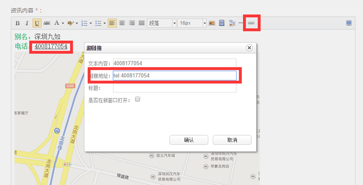Align text to the left
This screenshot has height=185, width=363.
coord(112,23)
